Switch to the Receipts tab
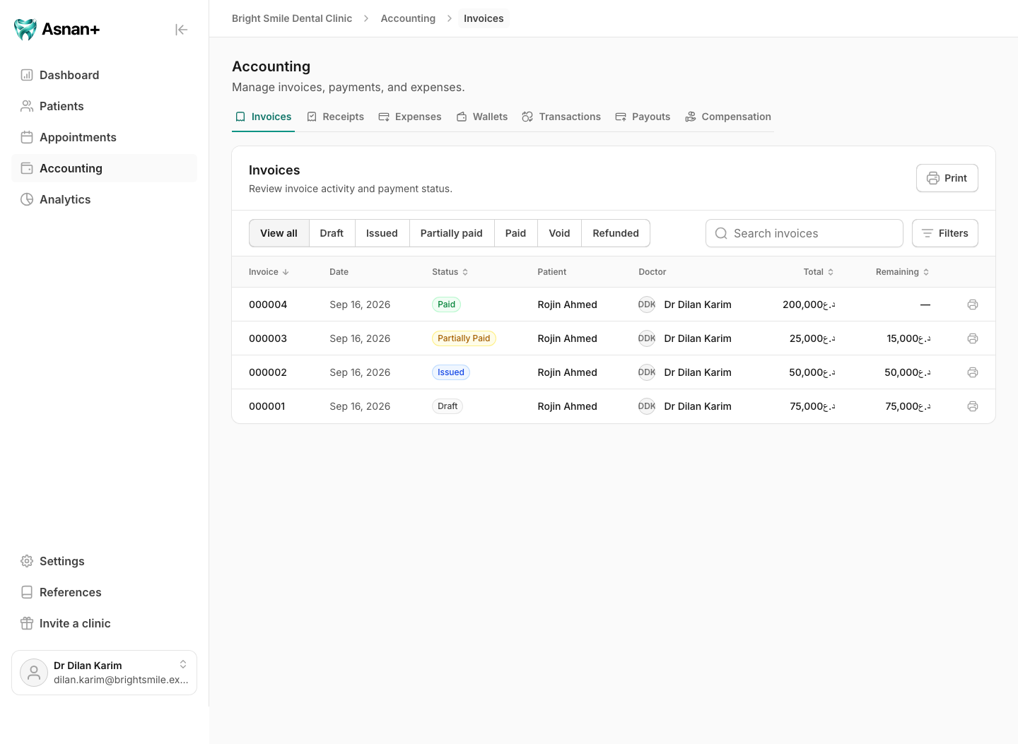This screenshot has height=744, width=1018. point(336,117)
